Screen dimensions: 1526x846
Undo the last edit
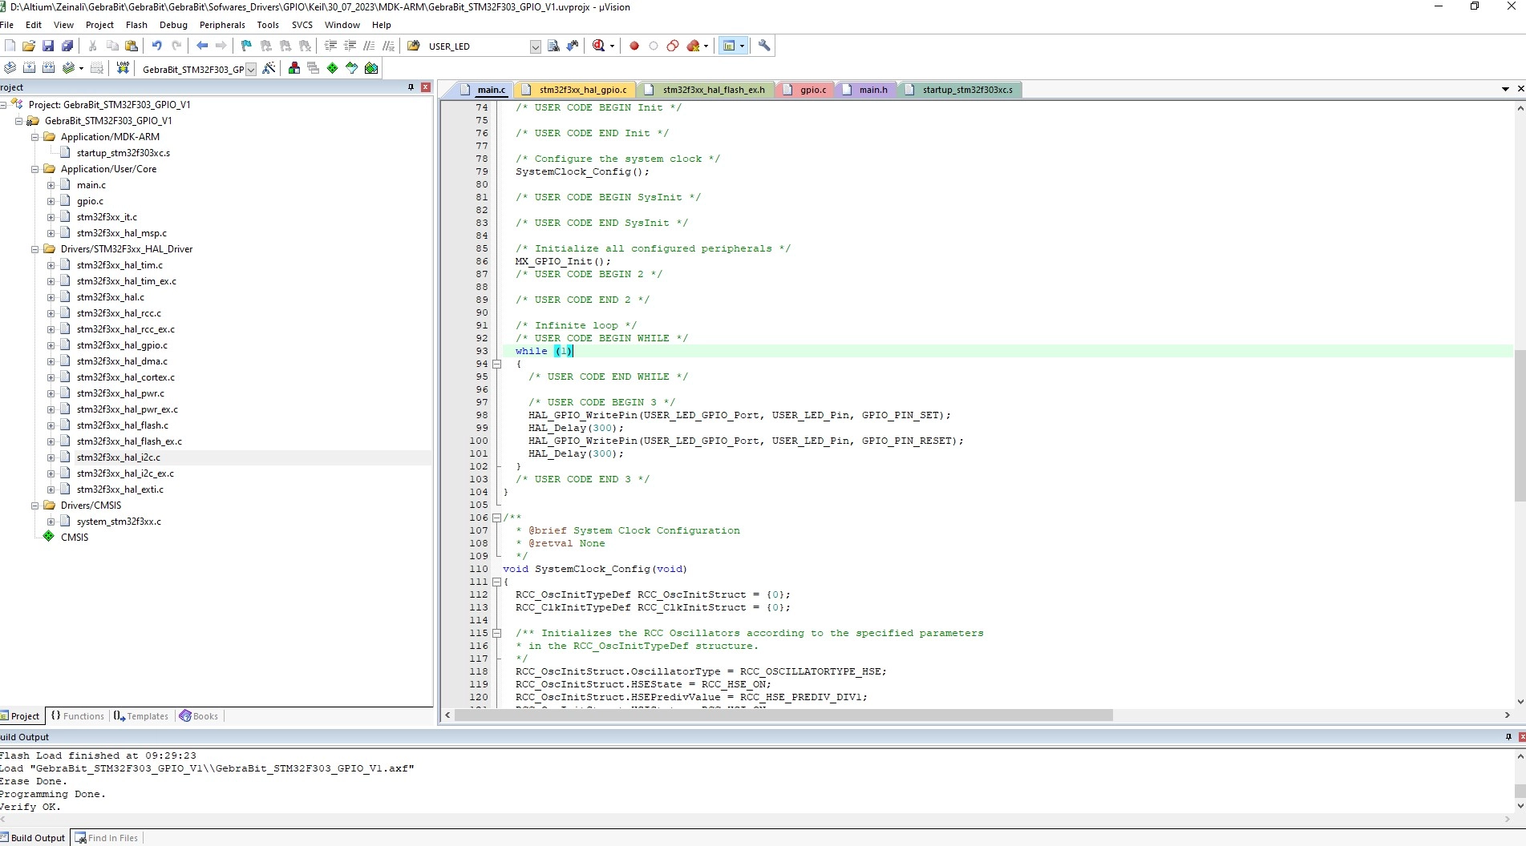tap(157, 46)
